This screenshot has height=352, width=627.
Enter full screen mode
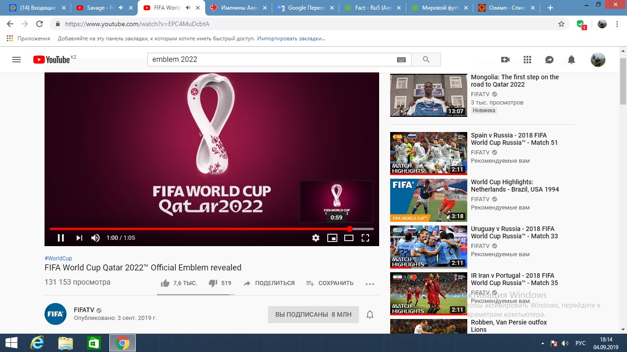(x=365, y=238)
